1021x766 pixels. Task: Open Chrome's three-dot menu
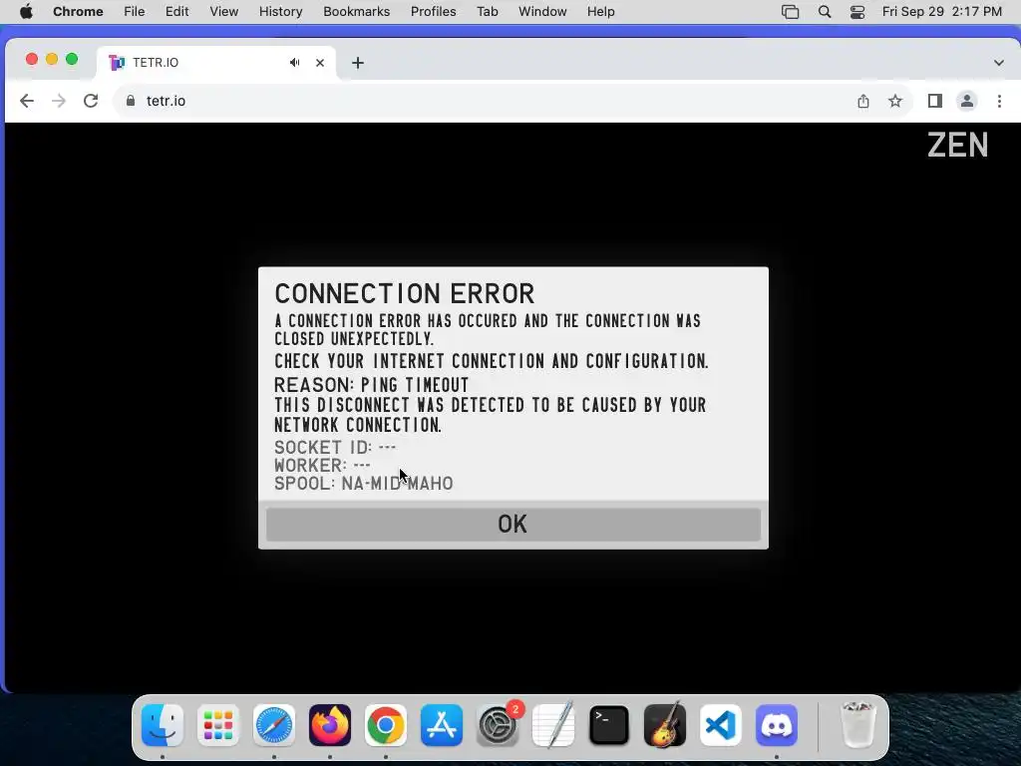point(999,101)
